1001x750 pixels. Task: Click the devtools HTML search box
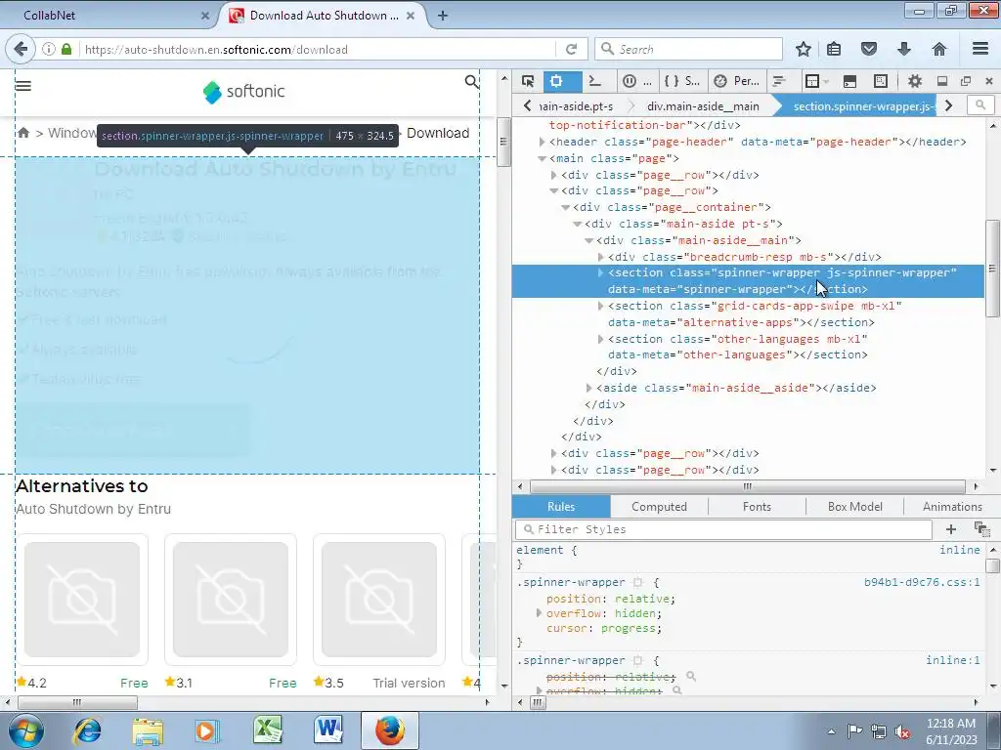tap(979, 105)
